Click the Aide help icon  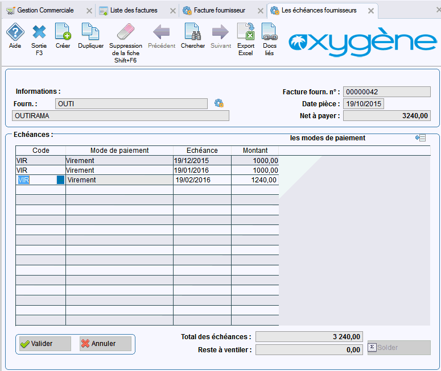[x=15, y=32]
